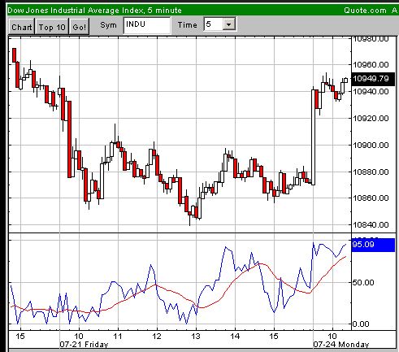Click the 10920.00 price axis label
The height and width of the screenshot is (352, 399).
click(x=371, y=119)
